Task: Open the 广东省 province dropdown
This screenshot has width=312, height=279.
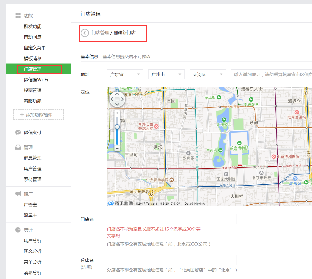Action: point(125,74)
